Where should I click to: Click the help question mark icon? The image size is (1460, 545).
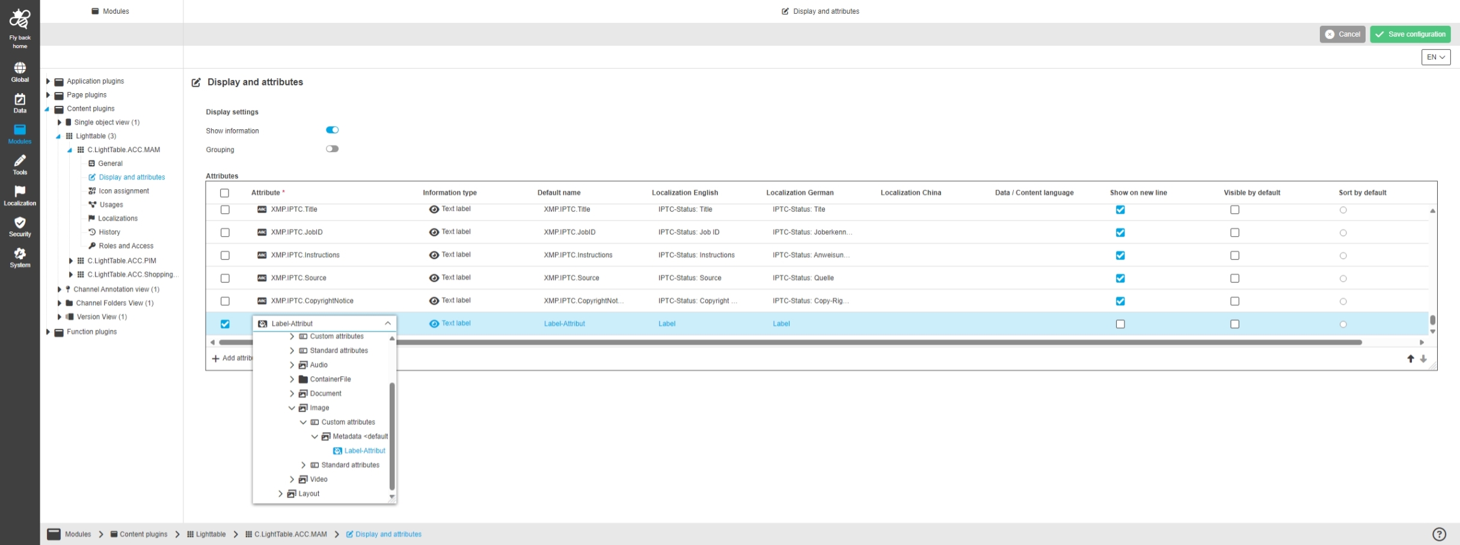point(1438,534)
